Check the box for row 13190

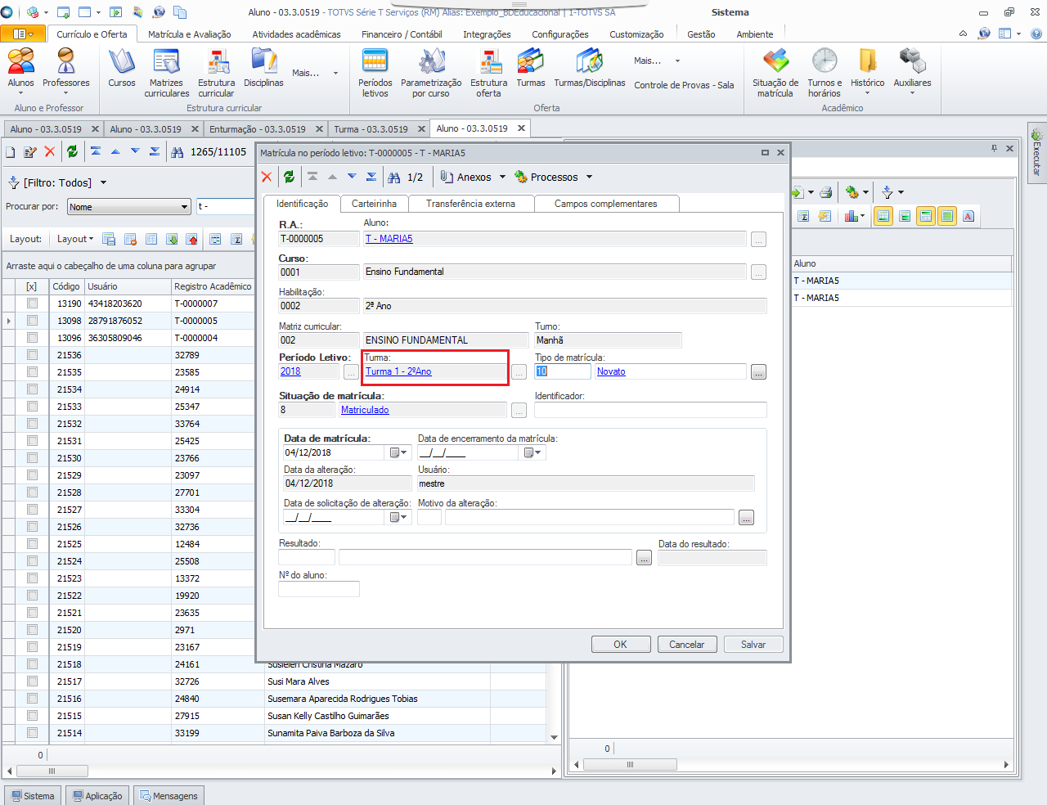(32, 304)
